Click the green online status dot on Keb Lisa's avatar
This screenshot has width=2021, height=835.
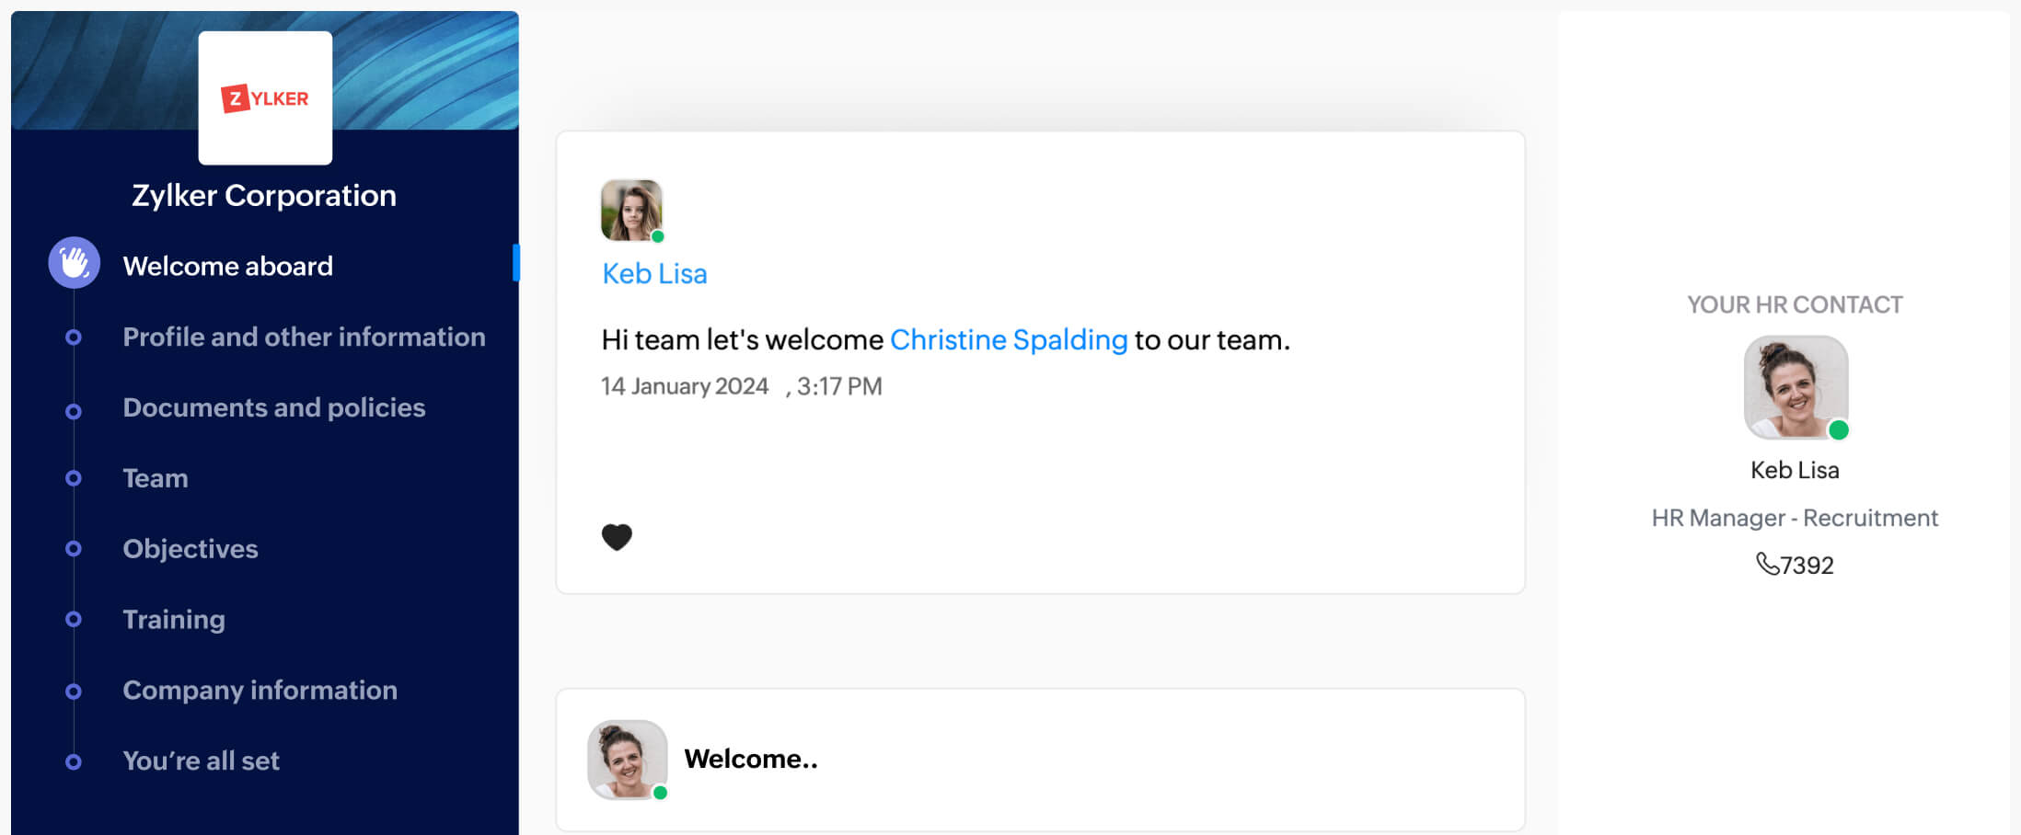657,236
